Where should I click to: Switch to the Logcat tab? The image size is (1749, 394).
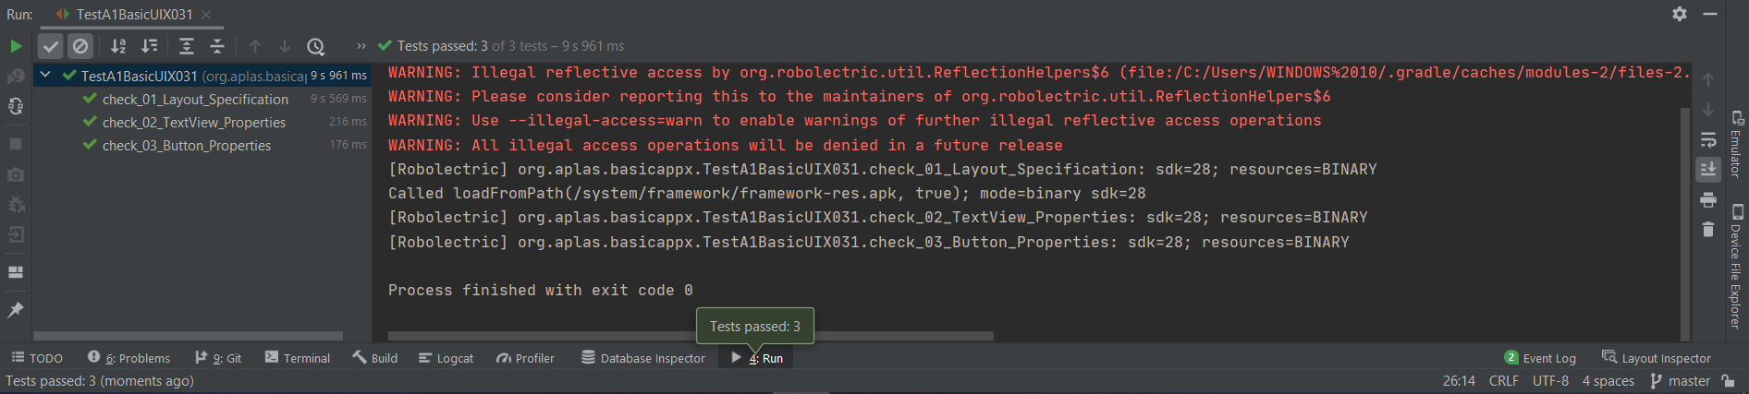tap(446, 358)
